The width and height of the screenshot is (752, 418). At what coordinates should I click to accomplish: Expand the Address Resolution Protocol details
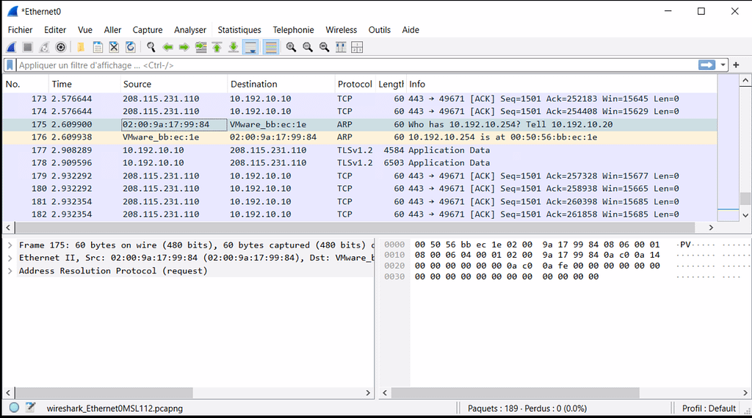coord(10,271)
